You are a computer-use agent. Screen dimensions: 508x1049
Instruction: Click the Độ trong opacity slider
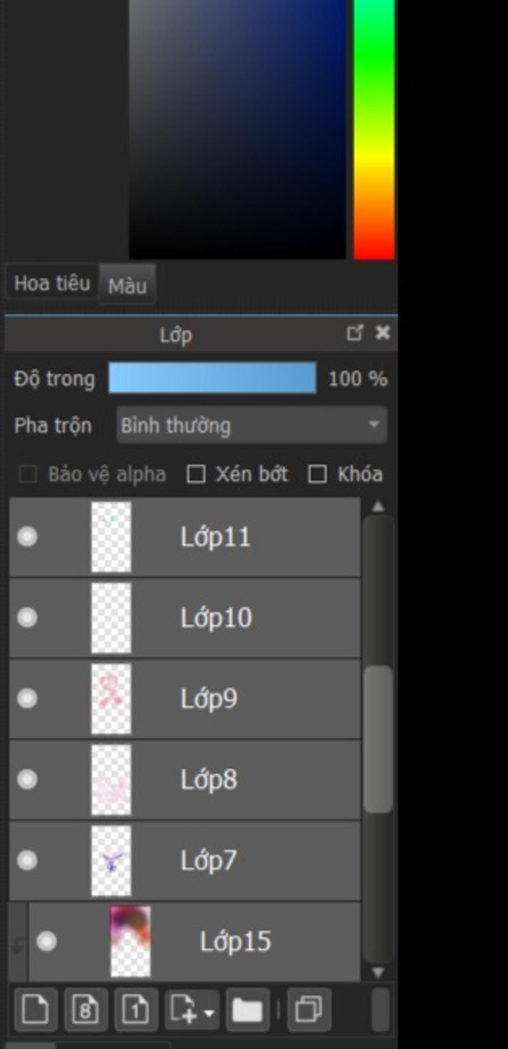tap(212, 378)
